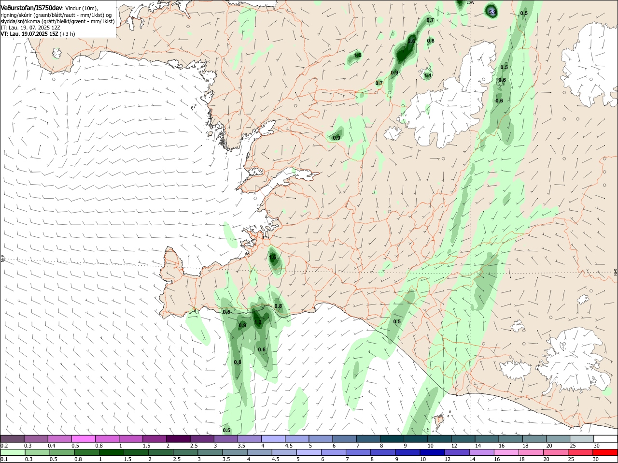Select the deep blue 10 swatch in rain legend
This screenshot has height=463, width=618.
point(433,452)
